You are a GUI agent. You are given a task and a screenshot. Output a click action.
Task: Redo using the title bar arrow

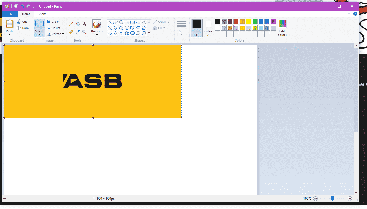coord(28,6)
